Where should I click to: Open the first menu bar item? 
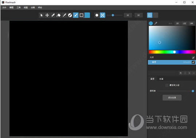pyautogui.click(x=4, y=8)
